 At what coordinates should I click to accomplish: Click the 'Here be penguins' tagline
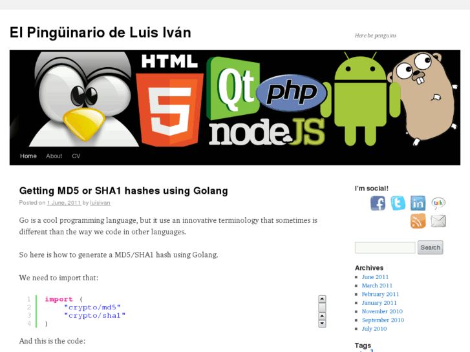pos(376,36)
